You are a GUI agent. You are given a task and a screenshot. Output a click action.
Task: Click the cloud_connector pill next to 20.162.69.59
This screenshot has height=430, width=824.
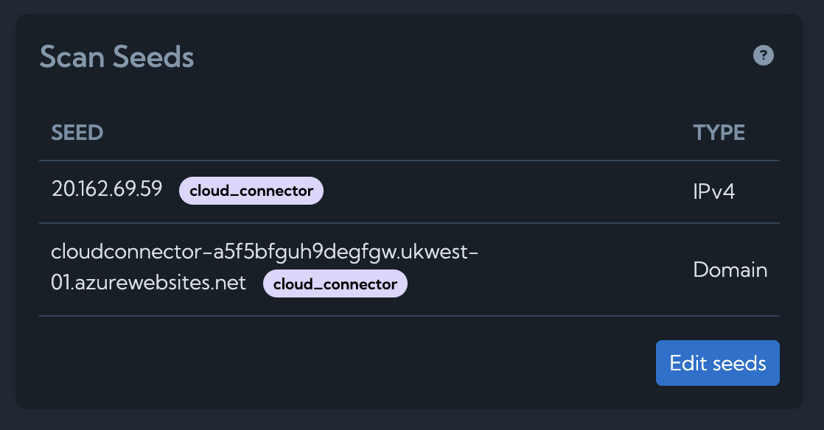(x=251, y=190)
